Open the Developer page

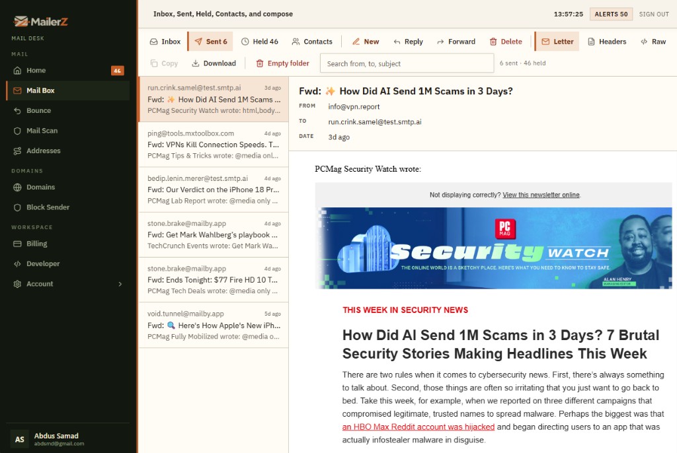[x=68, y=264]
